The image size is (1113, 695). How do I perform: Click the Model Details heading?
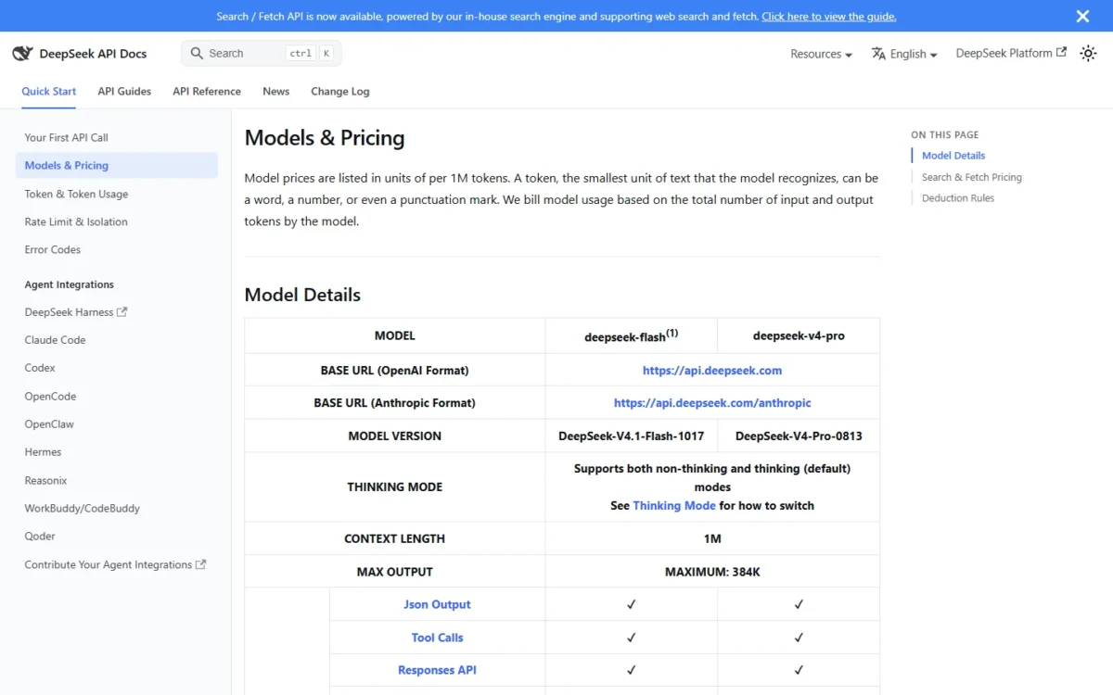[x=302, y=295]
